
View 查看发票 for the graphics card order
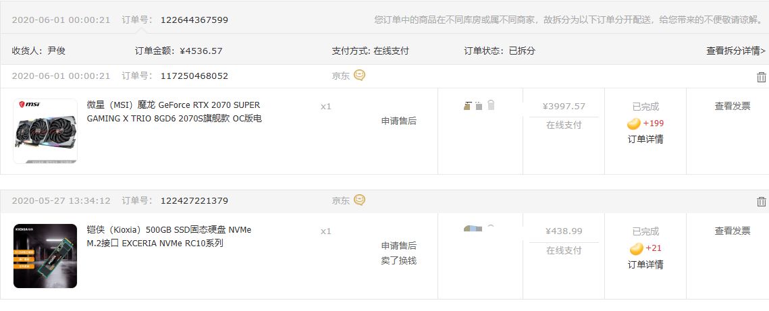tap(733, 106)
